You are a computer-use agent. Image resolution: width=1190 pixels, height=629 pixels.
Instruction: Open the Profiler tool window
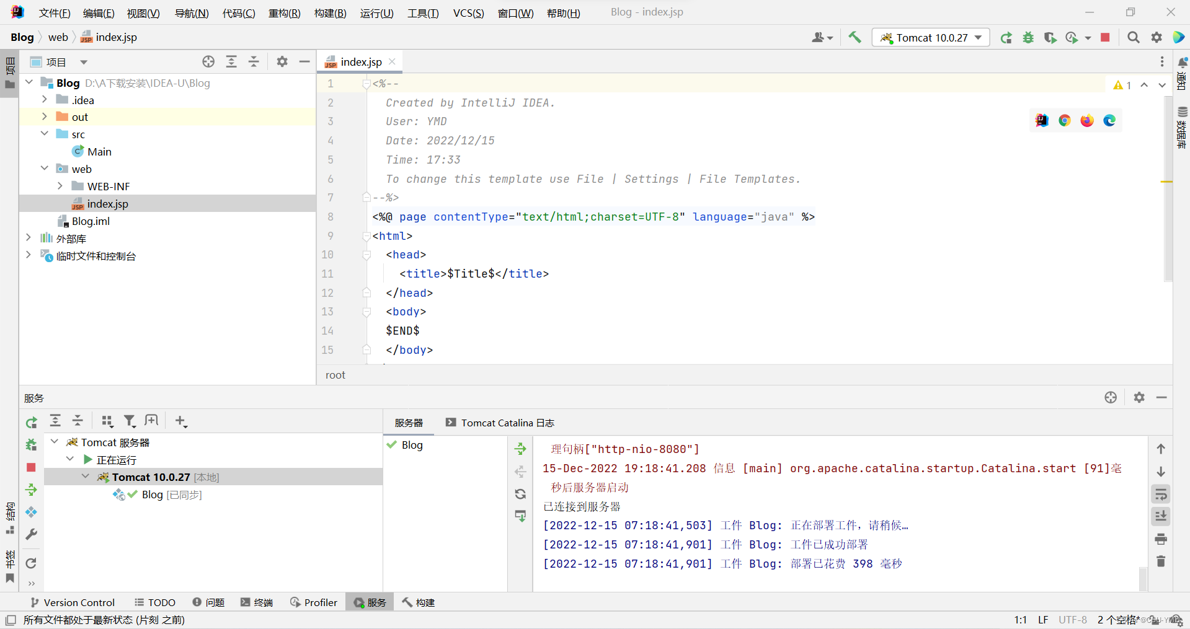pos(314,602)
